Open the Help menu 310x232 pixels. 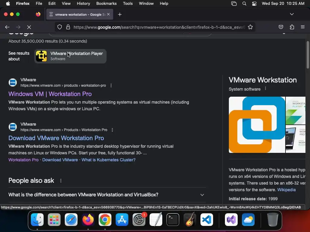click(x=164, y=3)
